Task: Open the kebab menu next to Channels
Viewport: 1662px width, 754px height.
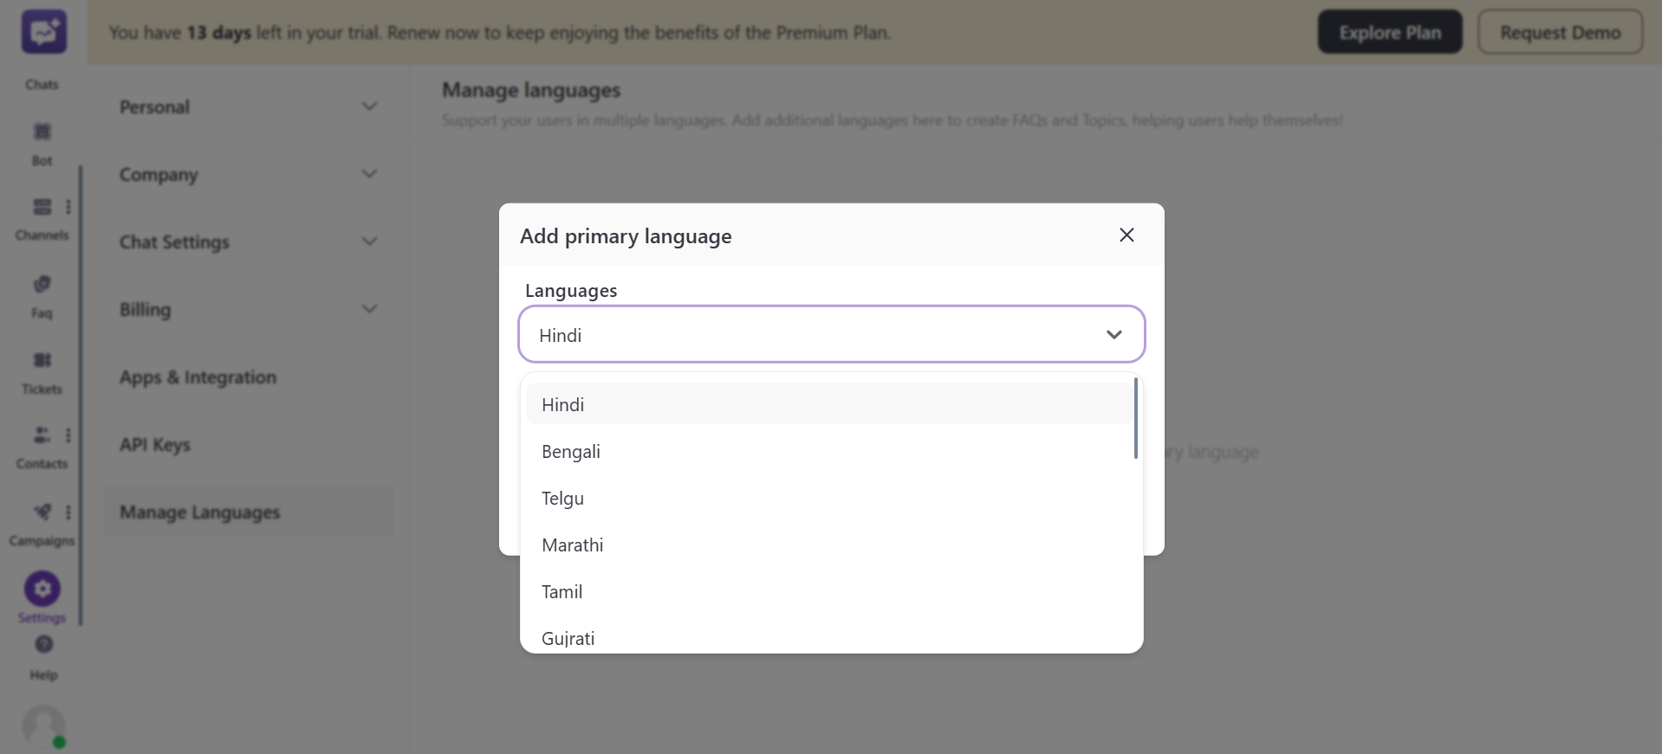Action: pos(69,206)
